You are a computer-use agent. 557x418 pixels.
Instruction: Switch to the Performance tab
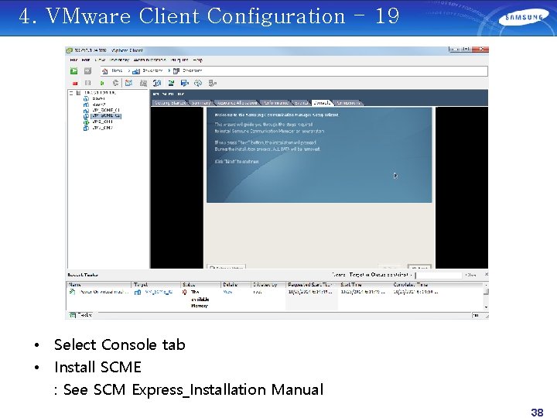coord(275,103)
